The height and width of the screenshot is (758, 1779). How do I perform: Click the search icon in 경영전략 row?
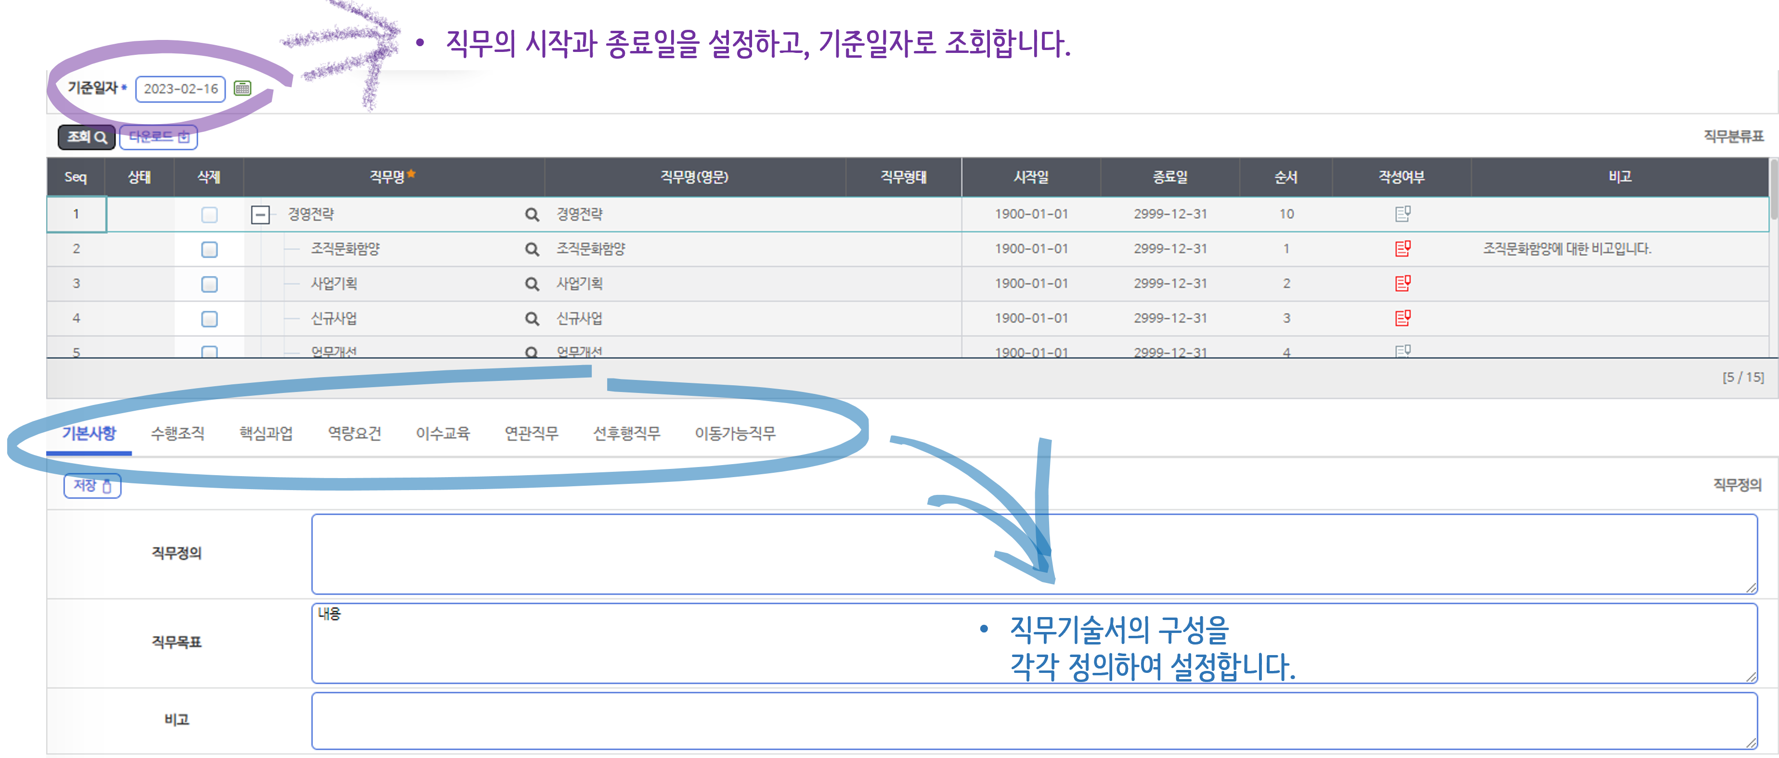(531, 215)
